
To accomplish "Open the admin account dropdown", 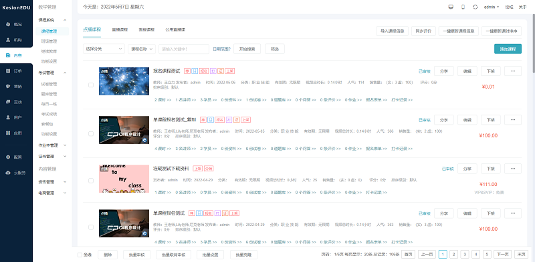I will (x=492, y=7).
